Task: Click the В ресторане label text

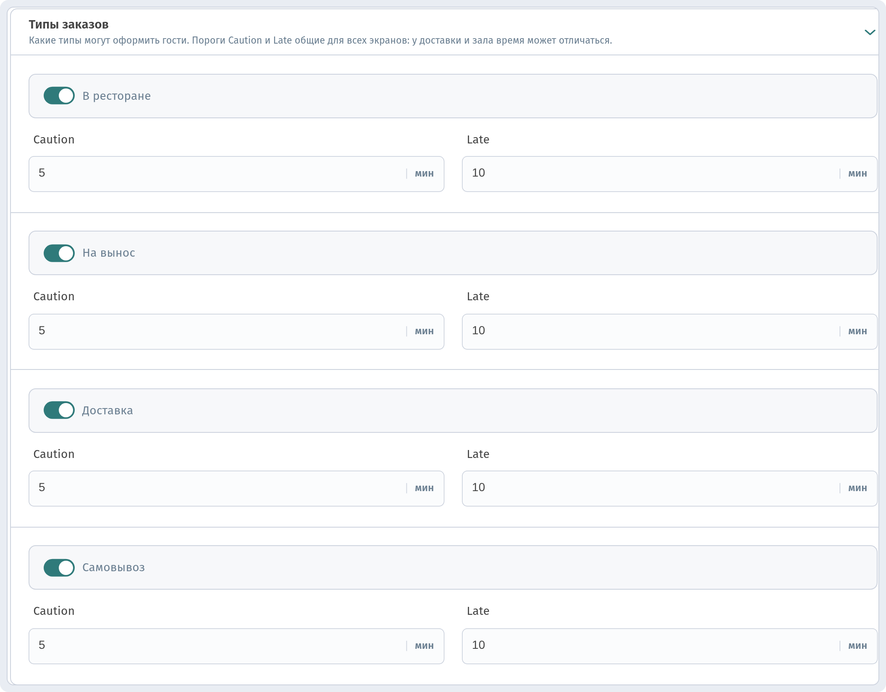Action: coord(116,96)
